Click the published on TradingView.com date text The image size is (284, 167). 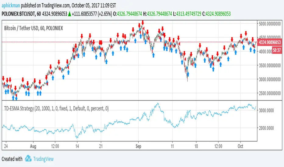click(68, 5)
